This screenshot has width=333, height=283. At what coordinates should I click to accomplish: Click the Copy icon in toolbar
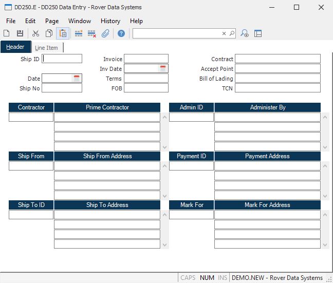tap(49, 33)
